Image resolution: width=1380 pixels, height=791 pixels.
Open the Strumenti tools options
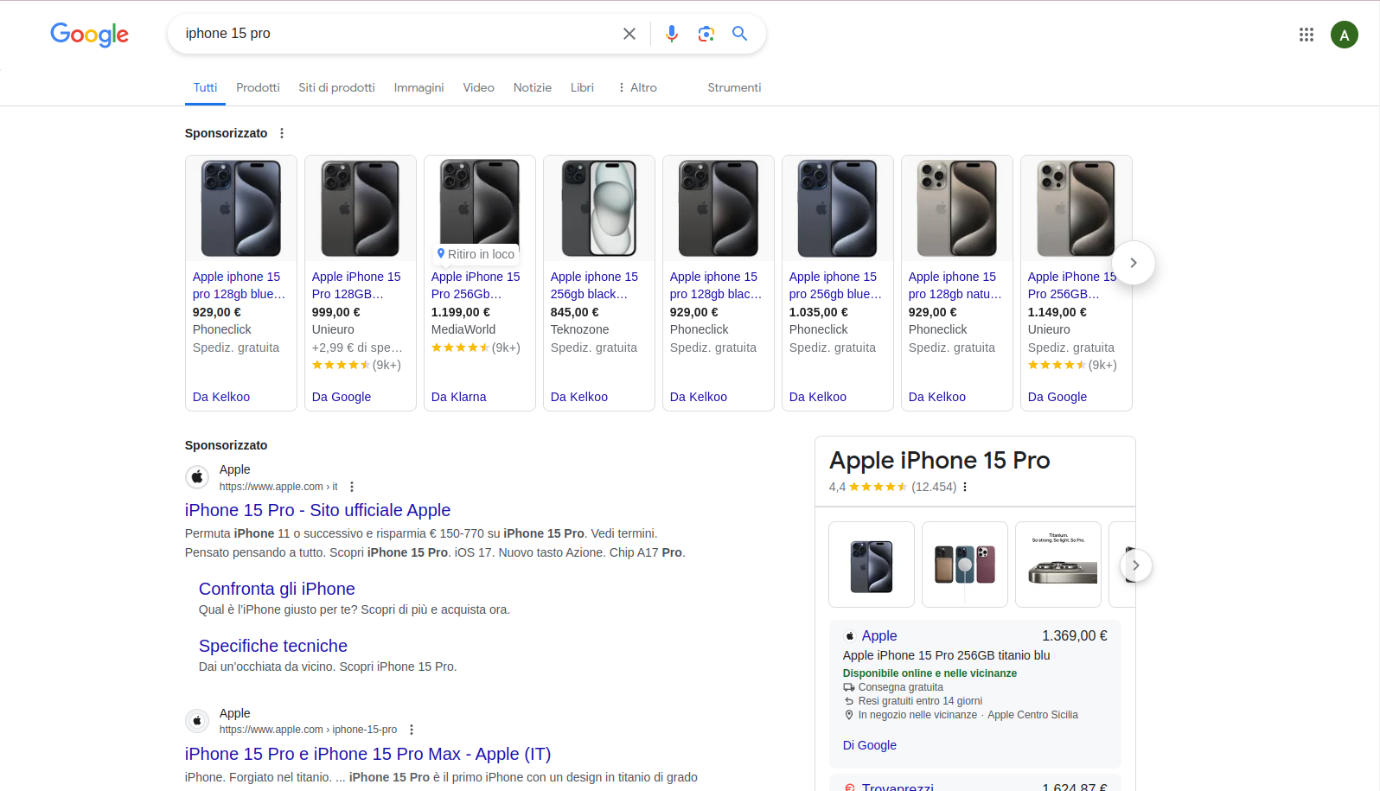(x=734, y=87)
